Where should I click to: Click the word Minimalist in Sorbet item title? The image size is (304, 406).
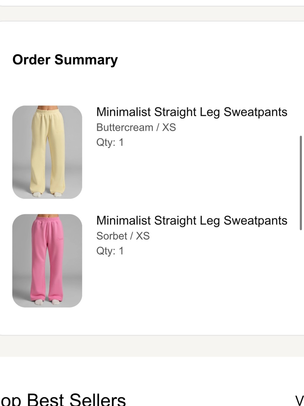(123, 221)
